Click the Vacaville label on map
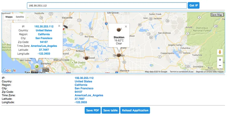This screenshot has width=232, height=120. (x=67, y=18)
